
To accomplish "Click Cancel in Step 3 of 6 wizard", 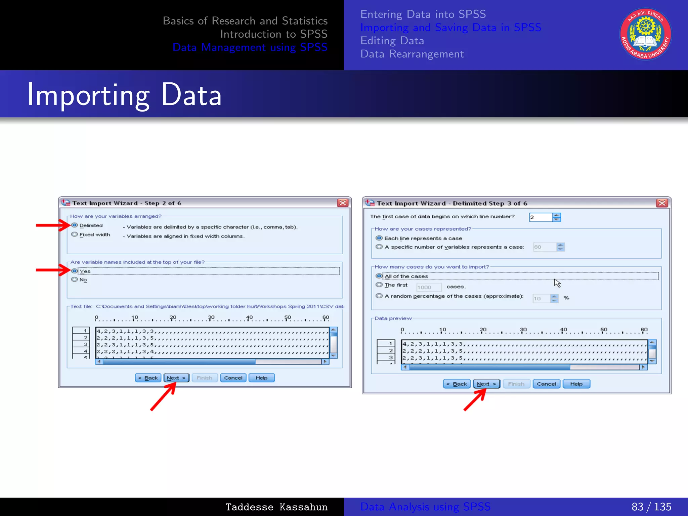I will click(x=547, y=384).
